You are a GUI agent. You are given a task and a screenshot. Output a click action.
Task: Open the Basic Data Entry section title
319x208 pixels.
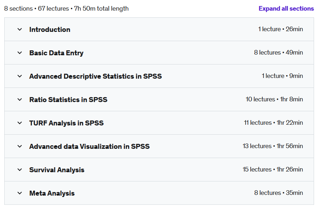tap(56, 53)
